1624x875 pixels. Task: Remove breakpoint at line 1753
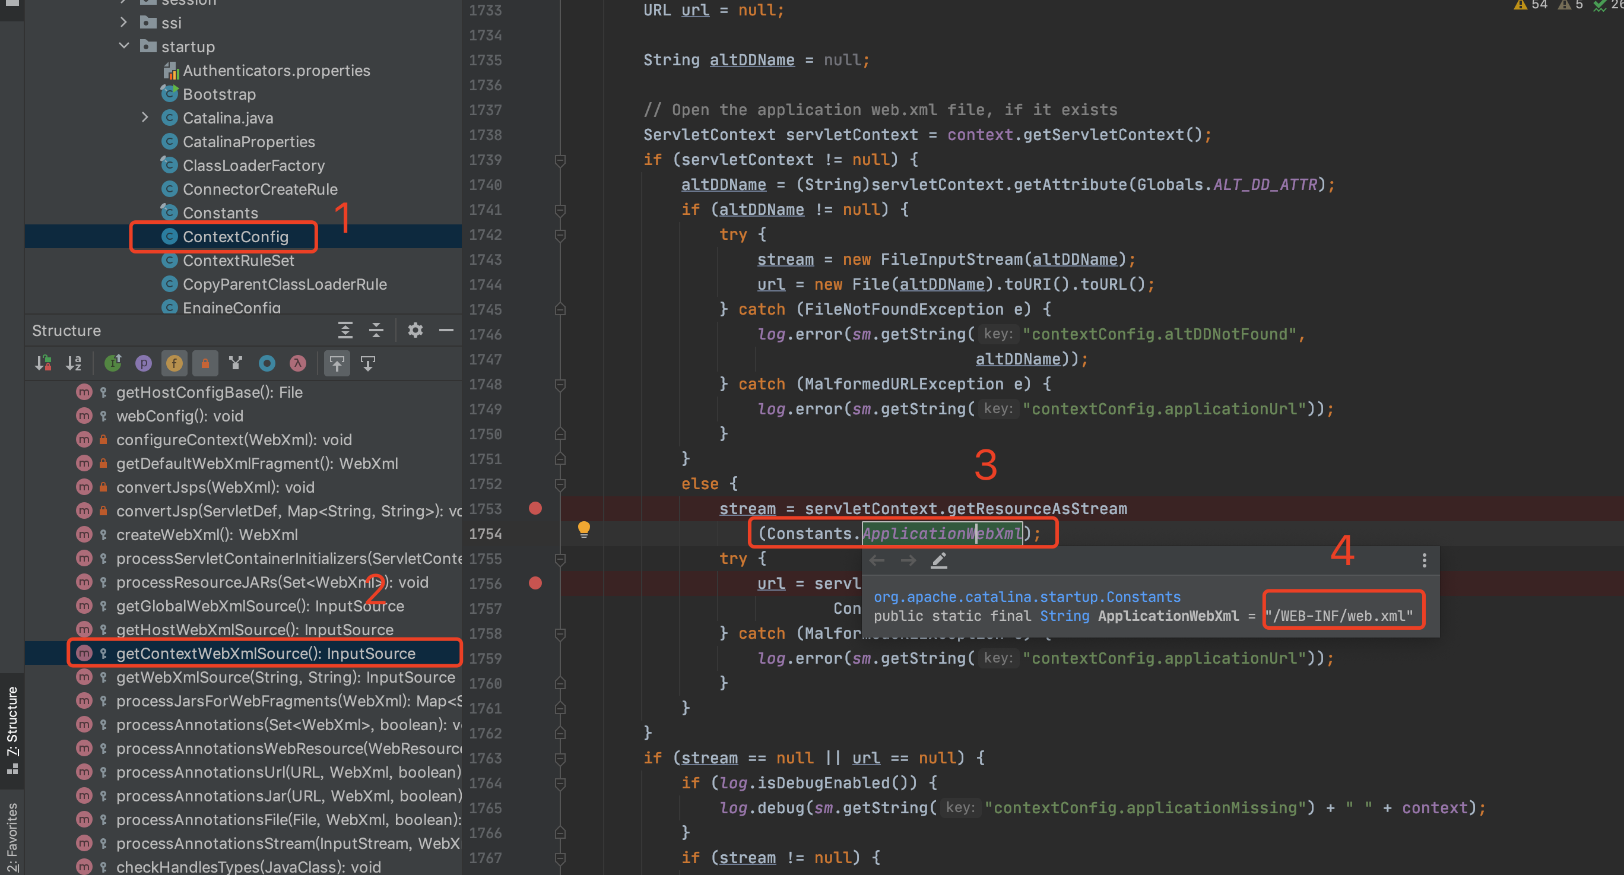point(535,509)
